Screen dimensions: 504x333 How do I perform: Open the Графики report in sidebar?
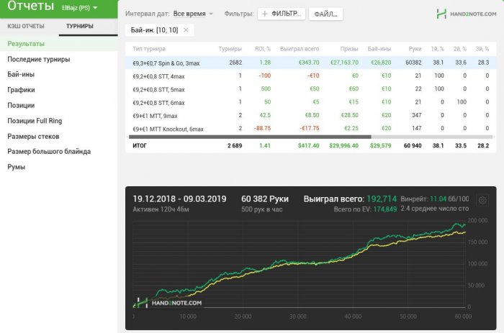(x=21, y=90)
